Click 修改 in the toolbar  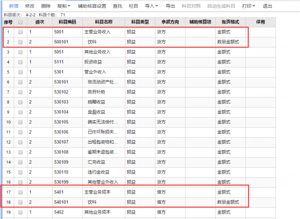30,6
